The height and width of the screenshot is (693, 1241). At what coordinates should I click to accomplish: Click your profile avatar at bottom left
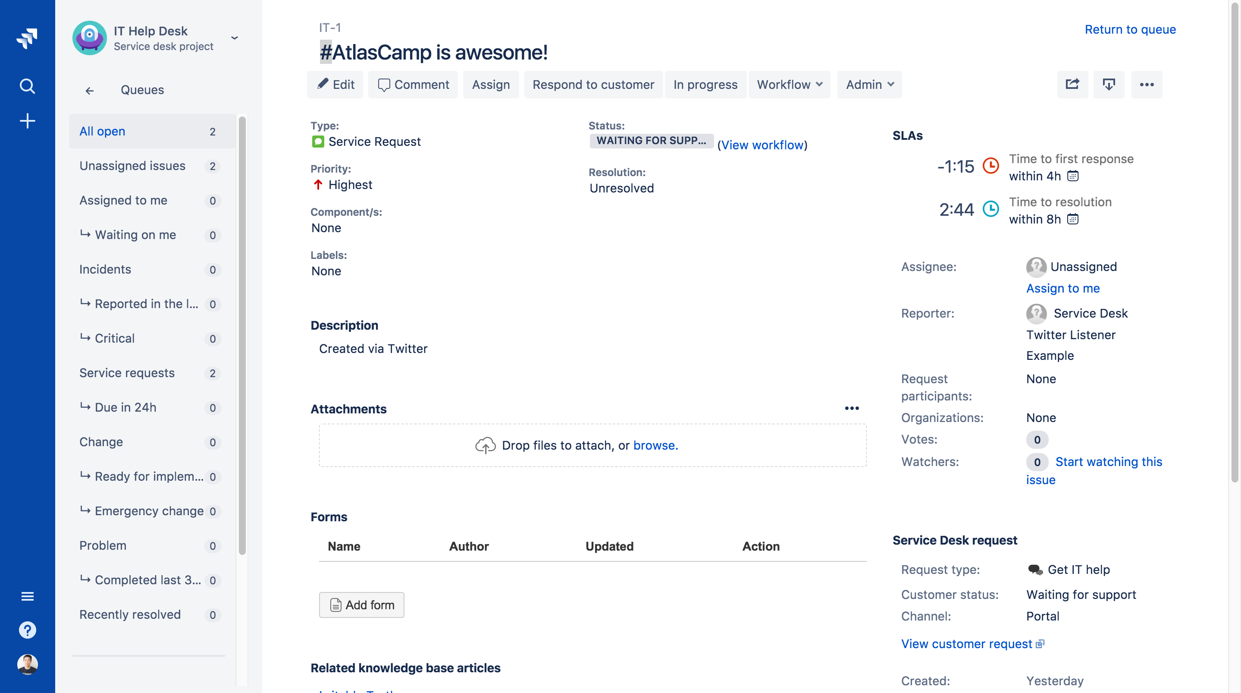pos(28,664)
